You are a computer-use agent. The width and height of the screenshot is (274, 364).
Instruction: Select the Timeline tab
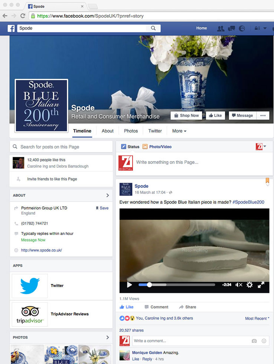pyautogui.click(x=82, y=131)
